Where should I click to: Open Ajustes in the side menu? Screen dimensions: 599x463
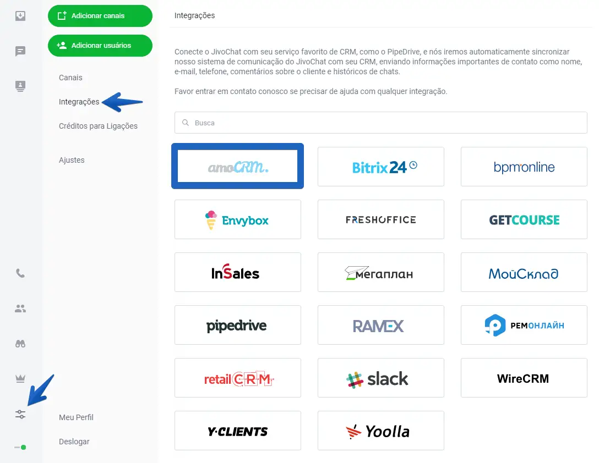point(72,160)
